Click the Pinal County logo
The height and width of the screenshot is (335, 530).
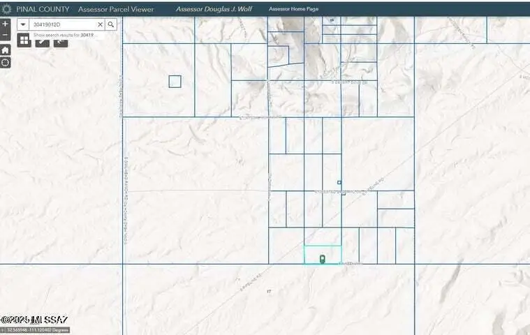(x=6, y=9)
